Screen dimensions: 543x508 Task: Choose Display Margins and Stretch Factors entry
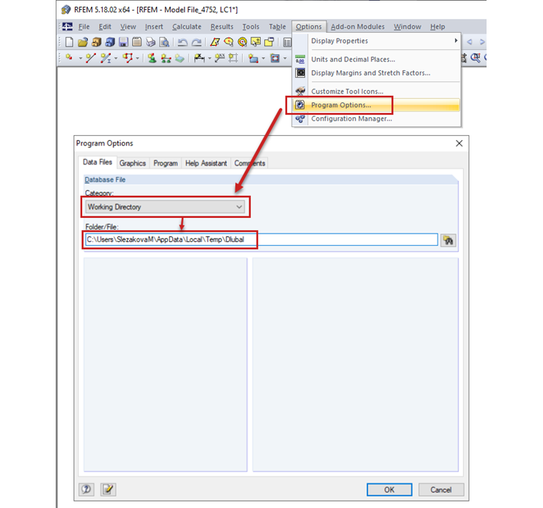tap(376, 73)
